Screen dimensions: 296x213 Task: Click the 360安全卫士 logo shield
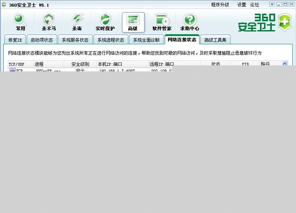(x=285, y=22)
